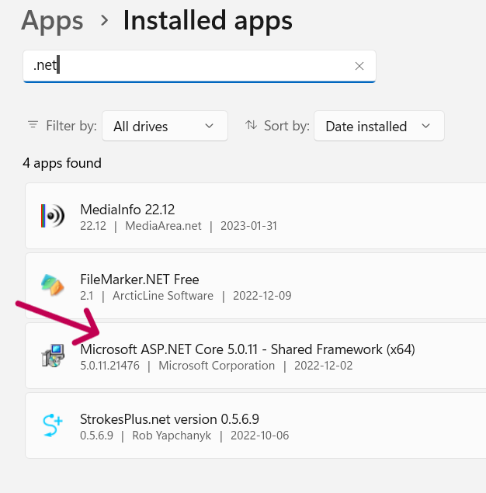This screenshot has width=486, height=493.
Task: Click the breadcrumb chevron separator
Action: pos(104,21)
